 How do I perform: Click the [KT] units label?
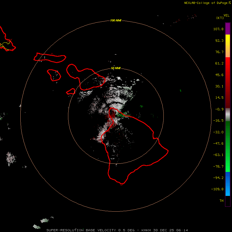[220, 18]
